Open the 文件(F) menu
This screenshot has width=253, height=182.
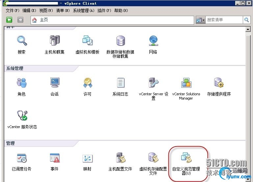(13, 11)
